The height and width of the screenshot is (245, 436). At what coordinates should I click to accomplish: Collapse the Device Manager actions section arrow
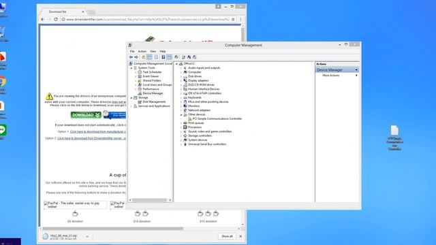pyautogui.click(x=356, y=69)
